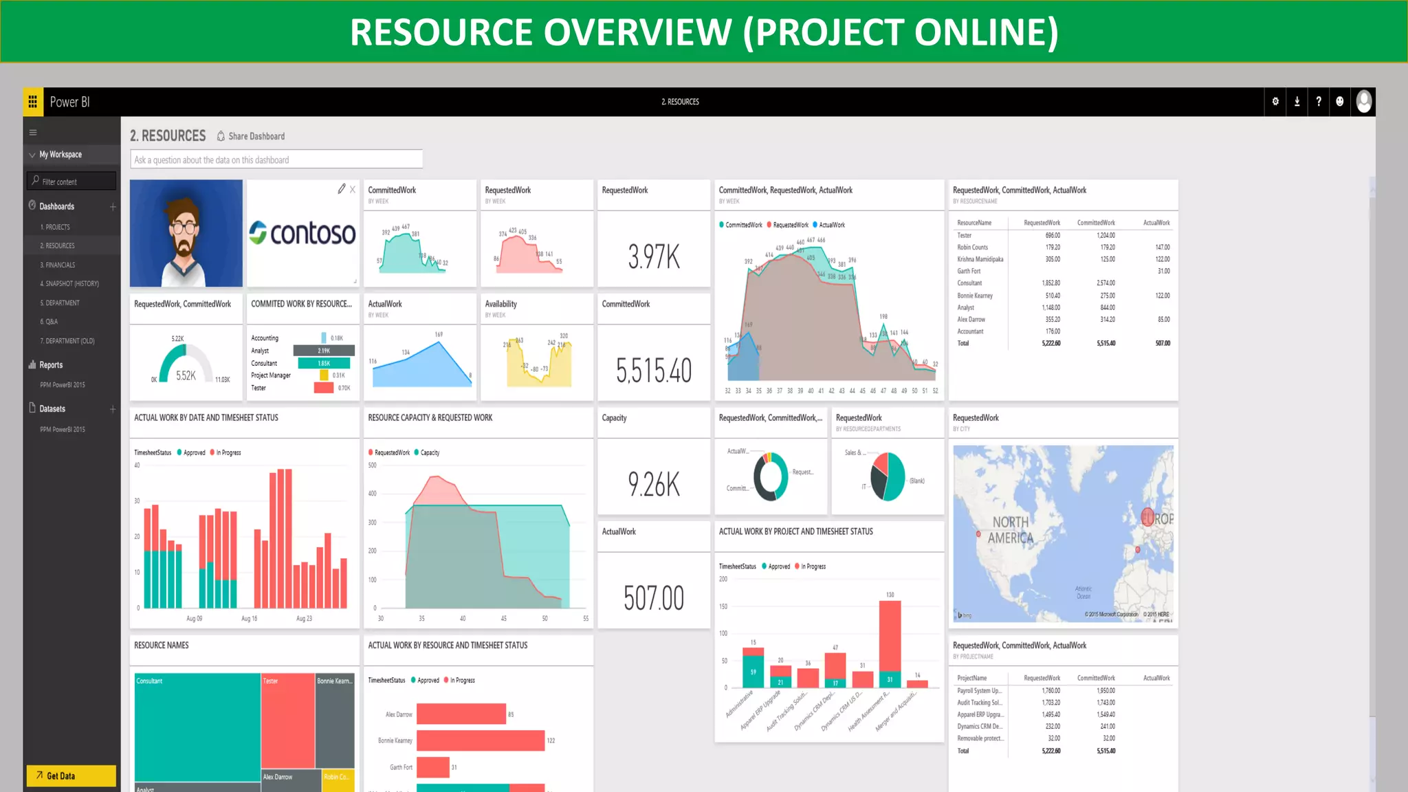Click the download icon in top bar
The image size is (1408, 792).
(1297, 102)
